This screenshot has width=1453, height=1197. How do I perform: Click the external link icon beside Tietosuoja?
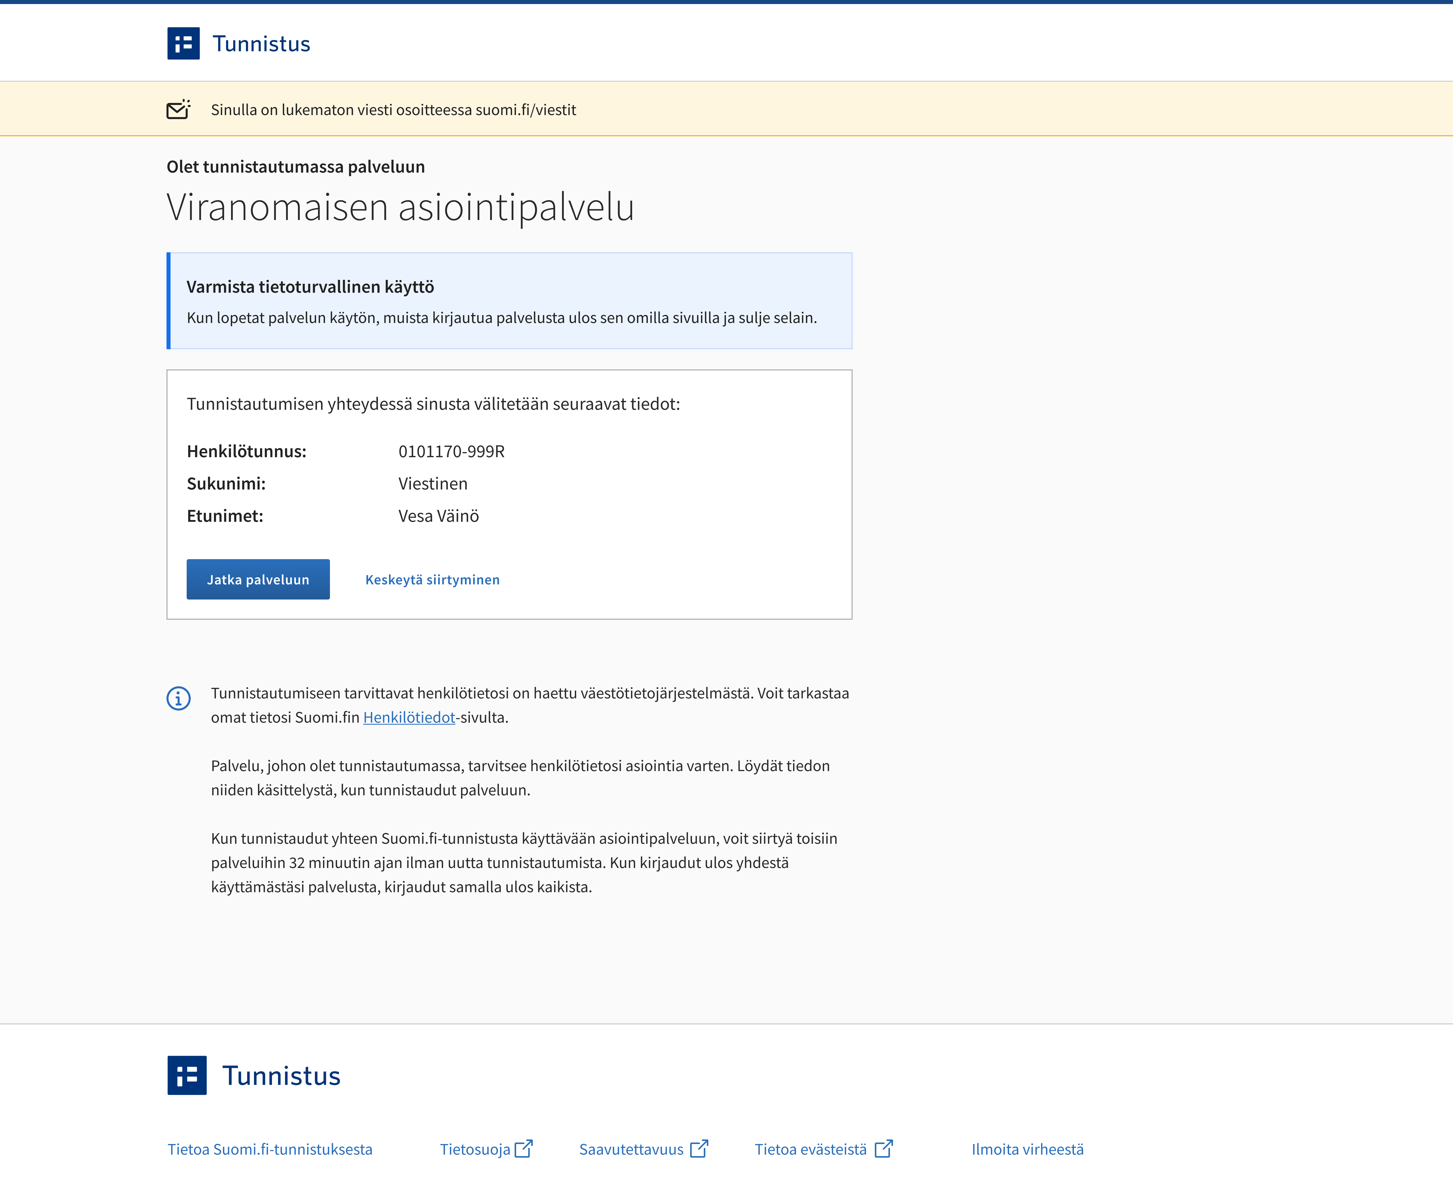524,1149
